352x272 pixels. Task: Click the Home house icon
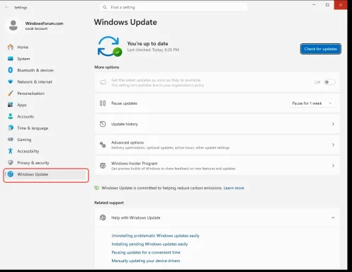click(x=11, y=47)
